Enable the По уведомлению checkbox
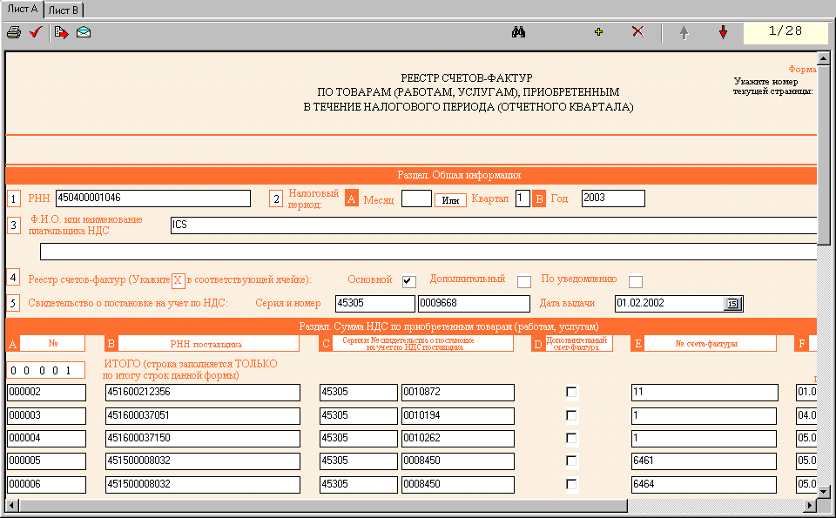Image resolution: width=836 pixels, height=518 pixels. click(636, 281)
